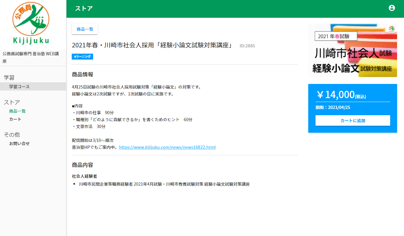Click the ストア section heading in sidebar
This screenshot has height=236, width=404.
coord(12,102)
